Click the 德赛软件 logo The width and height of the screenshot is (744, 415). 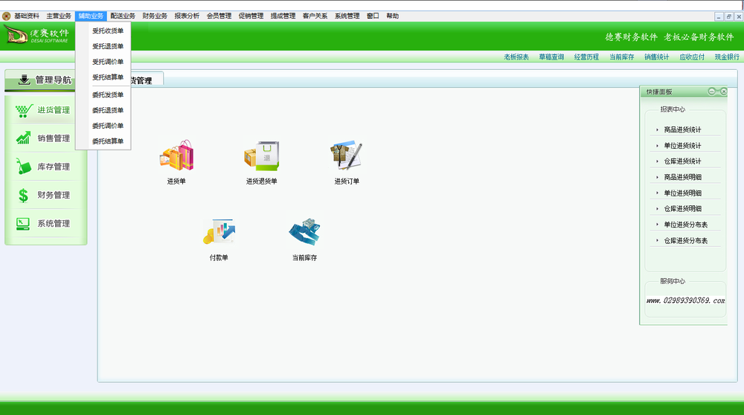pos(36,35)
